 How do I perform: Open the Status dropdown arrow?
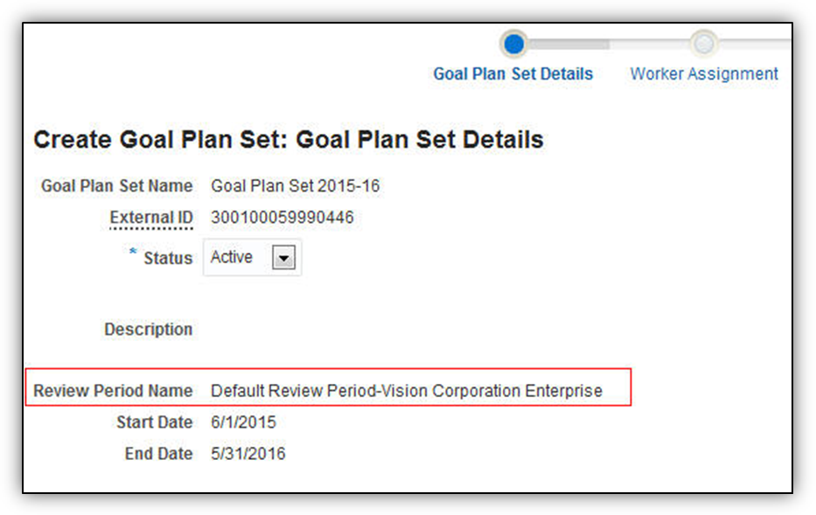tap(285, 258)
